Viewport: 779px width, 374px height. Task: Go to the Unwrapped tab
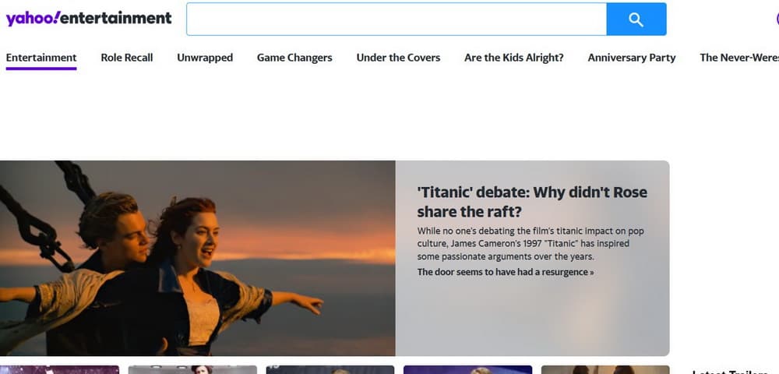pyautogui.click(x=205, y=58)
